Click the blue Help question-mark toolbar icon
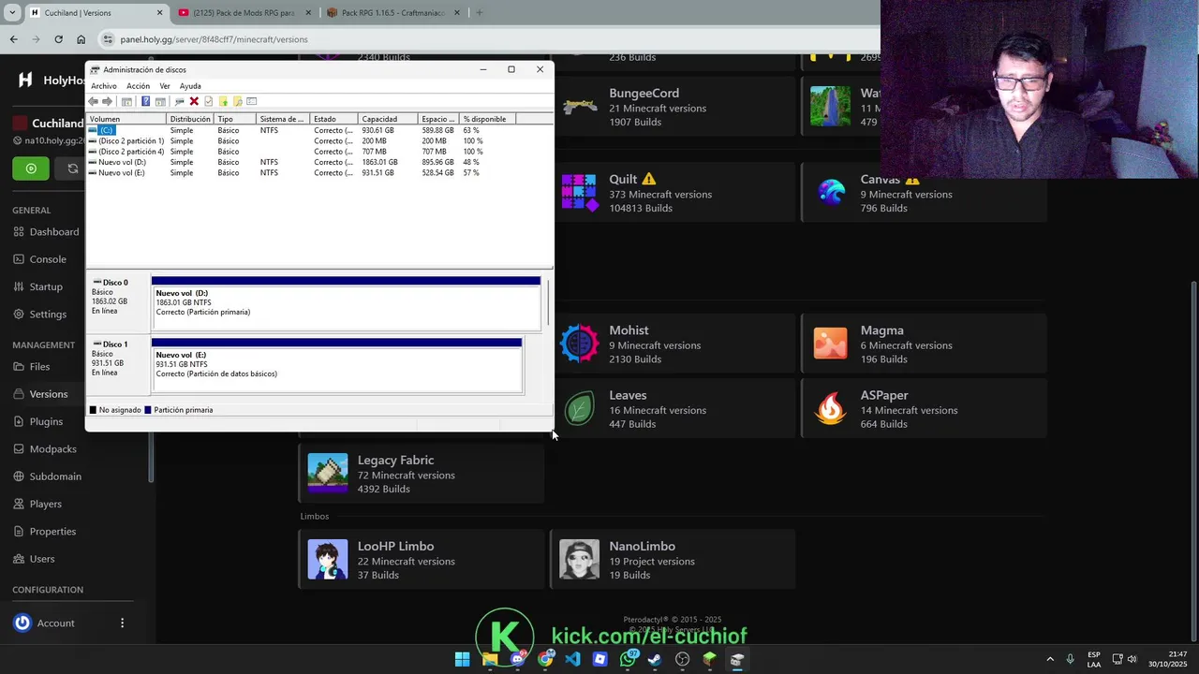Screen dimensions: 1199x674 (x=145, y=101)
